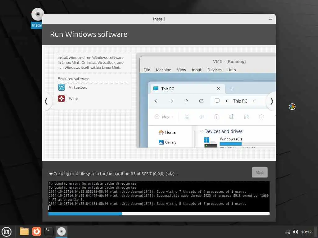Viewport: 318px width, 238px height.
Task: Open the Machine menu in the VM2 window
Action: tap(163, 70)
